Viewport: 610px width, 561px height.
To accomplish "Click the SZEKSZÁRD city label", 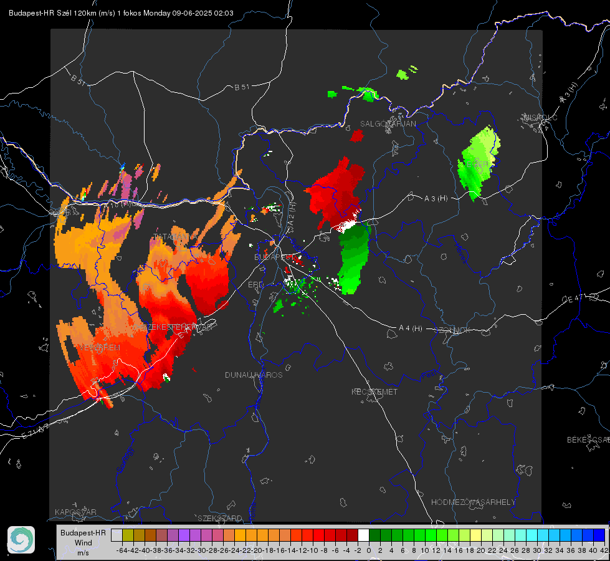I will (220, 518).
